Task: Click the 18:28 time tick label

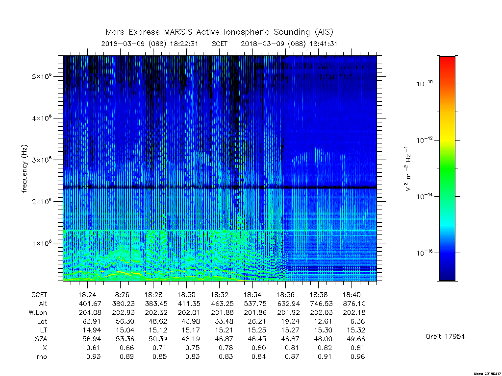Action: coord(153,295)
